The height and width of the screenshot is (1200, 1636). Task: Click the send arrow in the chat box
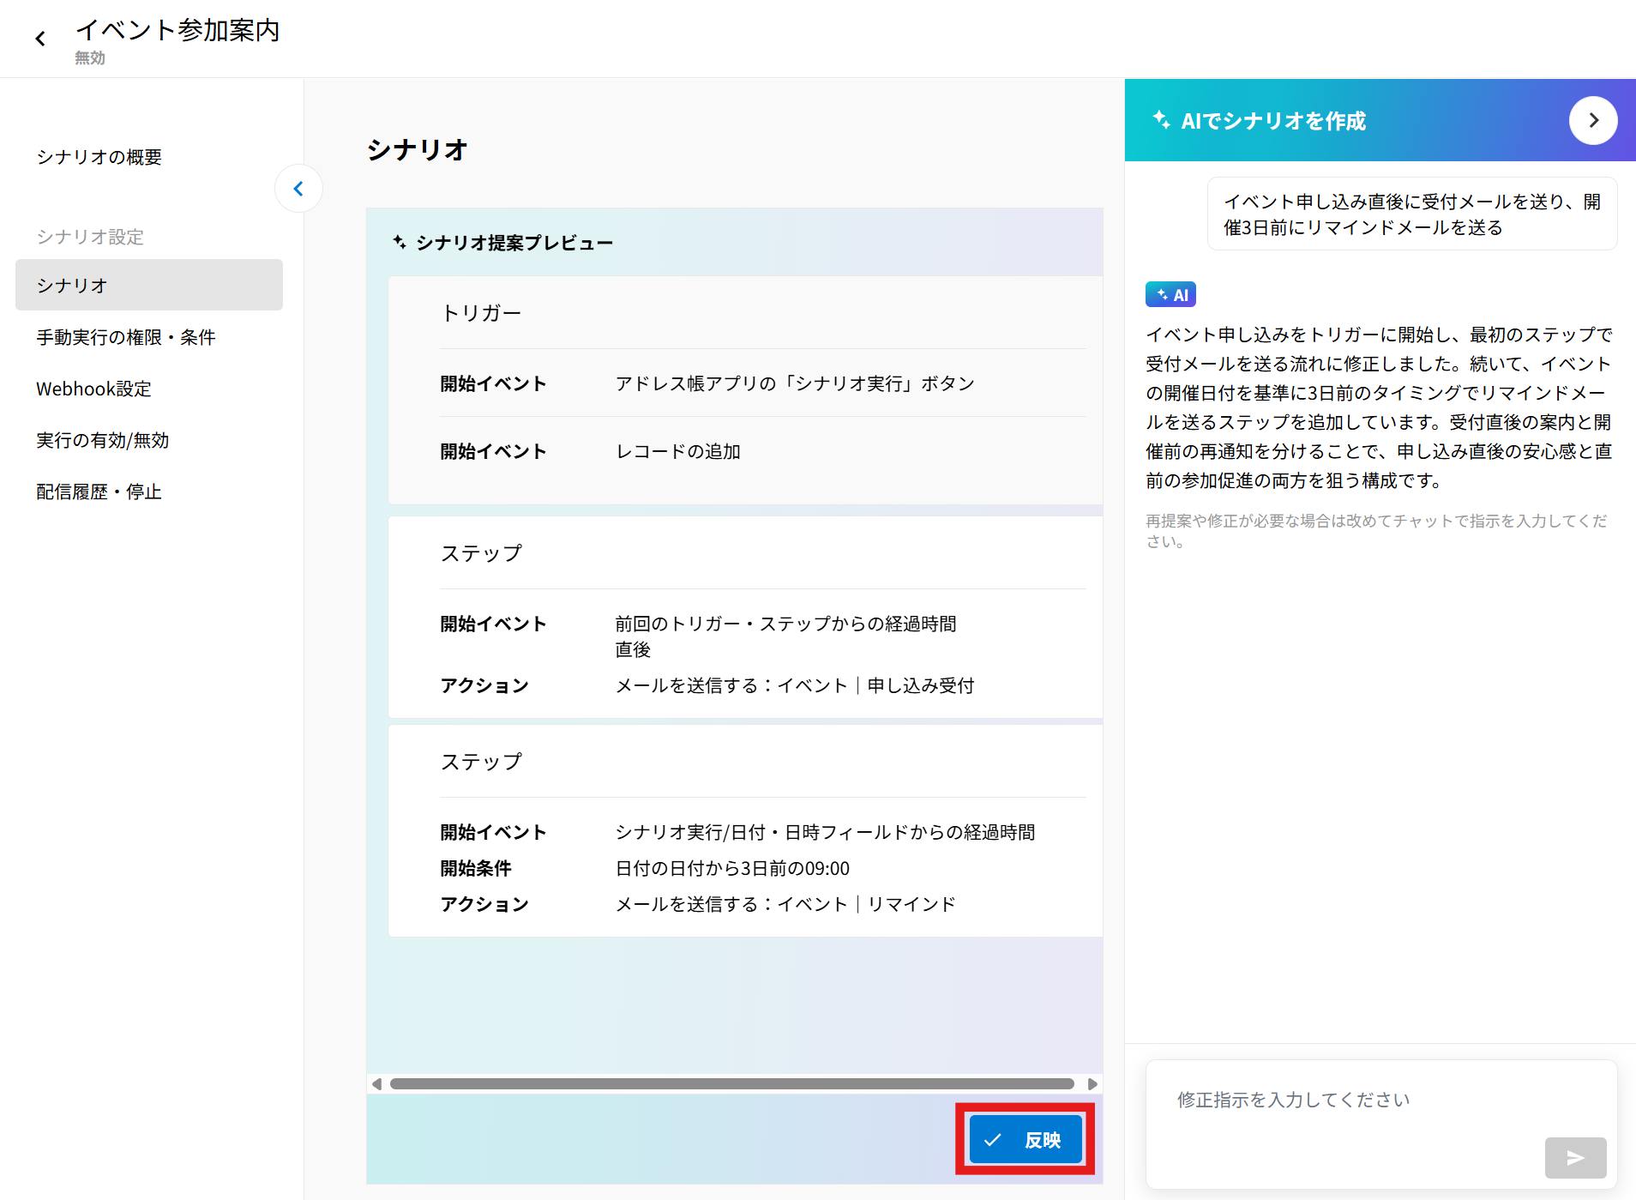(1574, 1158)
